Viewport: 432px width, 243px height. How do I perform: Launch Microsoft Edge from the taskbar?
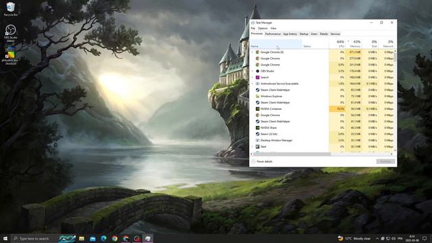point(103,238)
